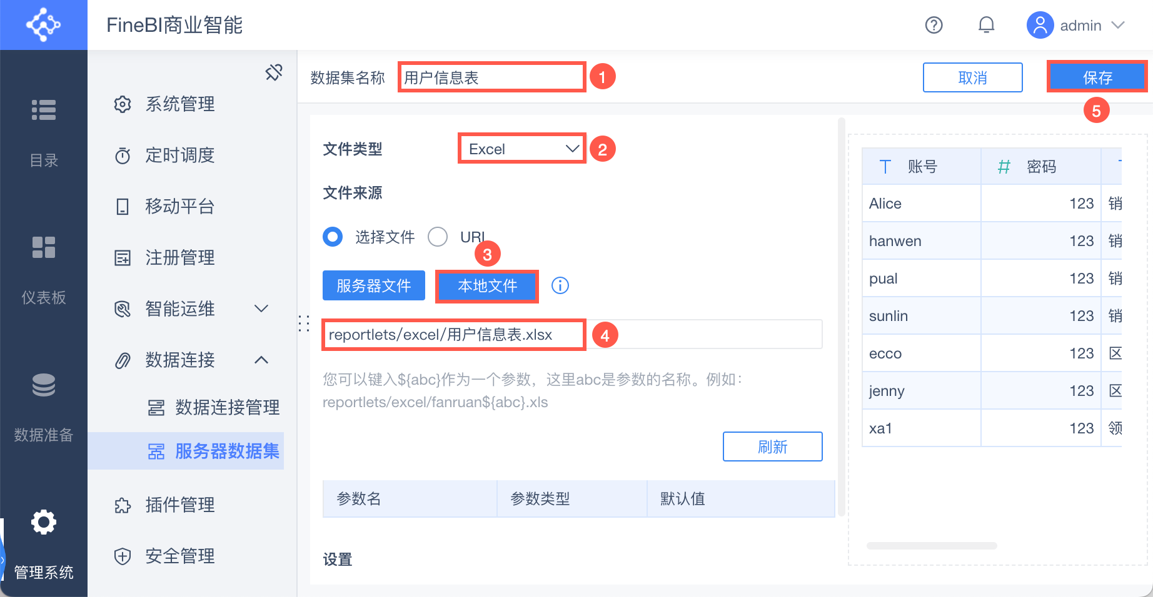The height and width of the screenshot is (597, 1153).
Task: Click the help question mark icon
Action: pos(934,25)
